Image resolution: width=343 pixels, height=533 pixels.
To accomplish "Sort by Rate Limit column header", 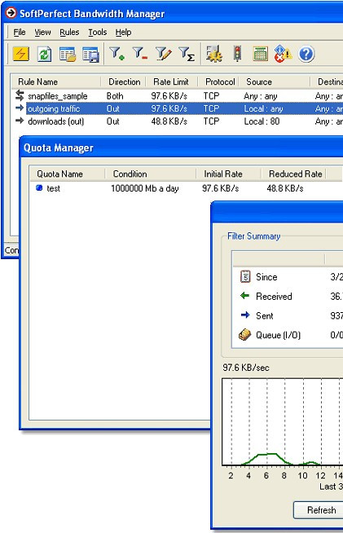I will coord(170,82).
